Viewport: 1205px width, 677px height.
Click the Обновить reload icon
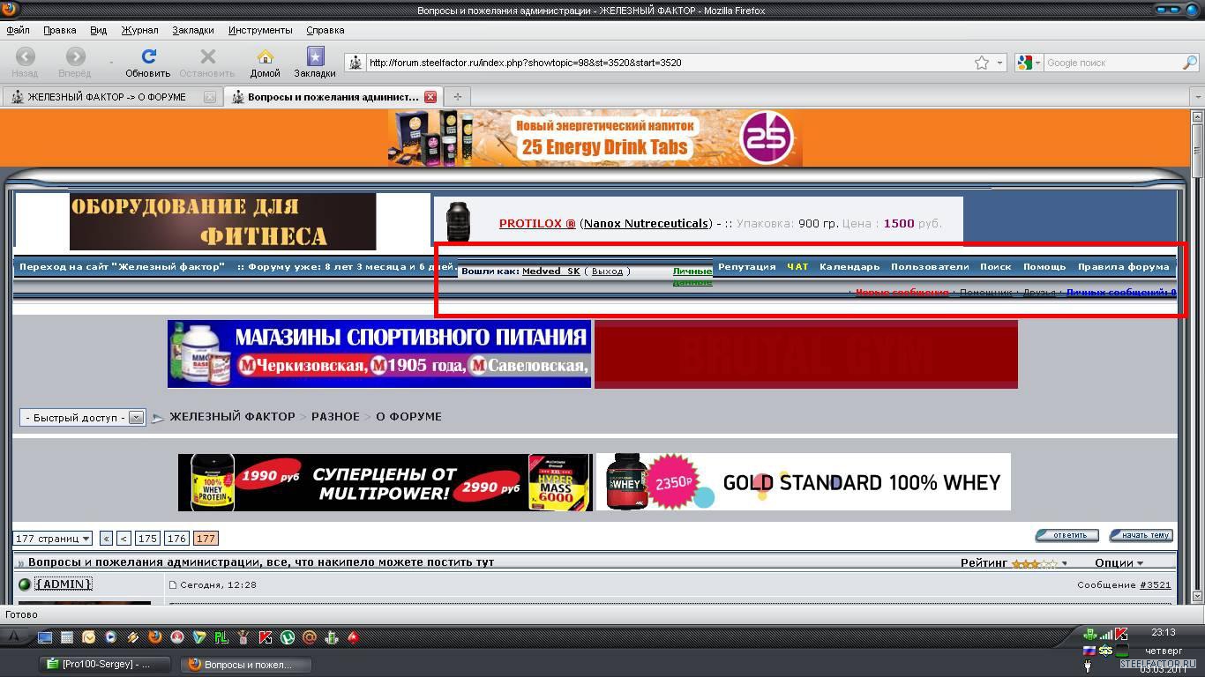[x=148, y=56]
